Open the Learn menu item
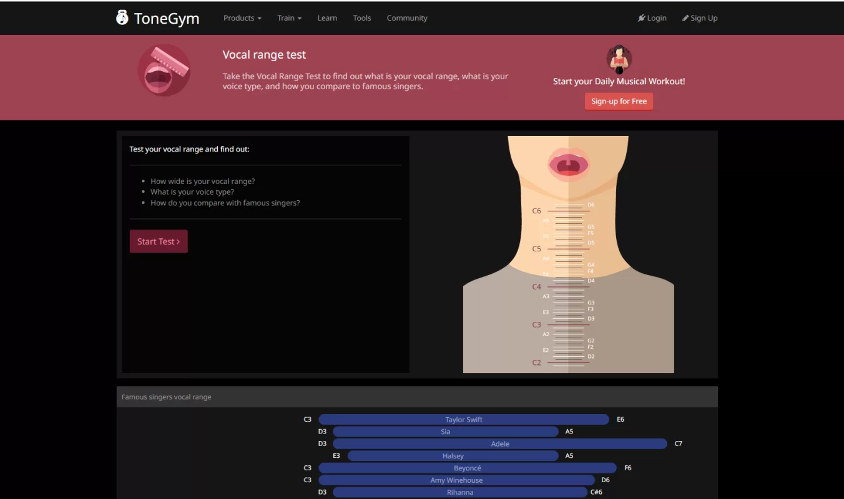The width and height of the screenshot is (844, 499). tap(327, 18)
